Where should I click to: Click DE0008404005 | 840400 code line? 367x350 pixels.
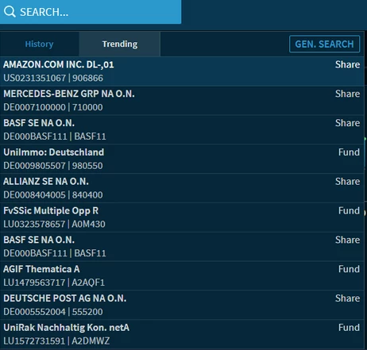(53, 195)
